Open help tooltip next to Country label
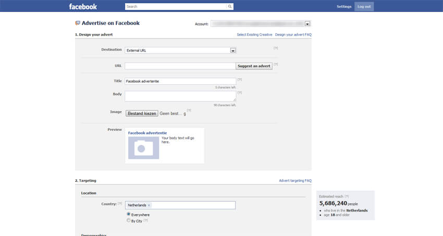The height and width of the screenshot is (236, 443). [x=120, y=204]
